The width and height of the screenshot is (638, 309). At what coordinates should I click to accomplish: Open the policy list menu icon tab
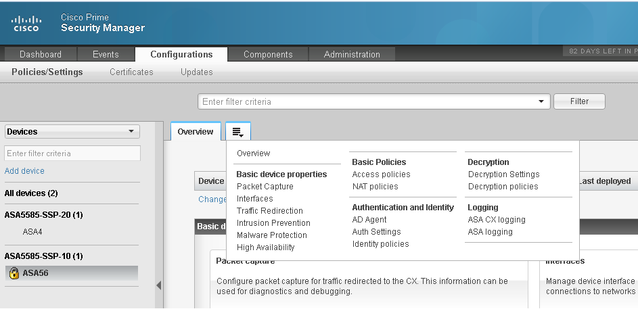pyautogui.click(x=238, y=132)
